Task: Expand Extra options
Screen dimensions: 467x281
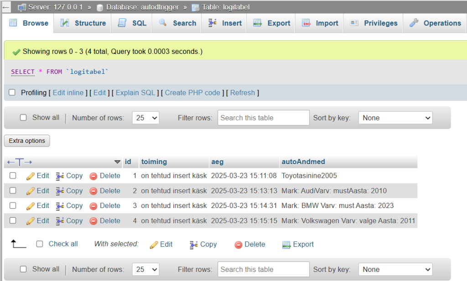Action: tap(27, 140)
